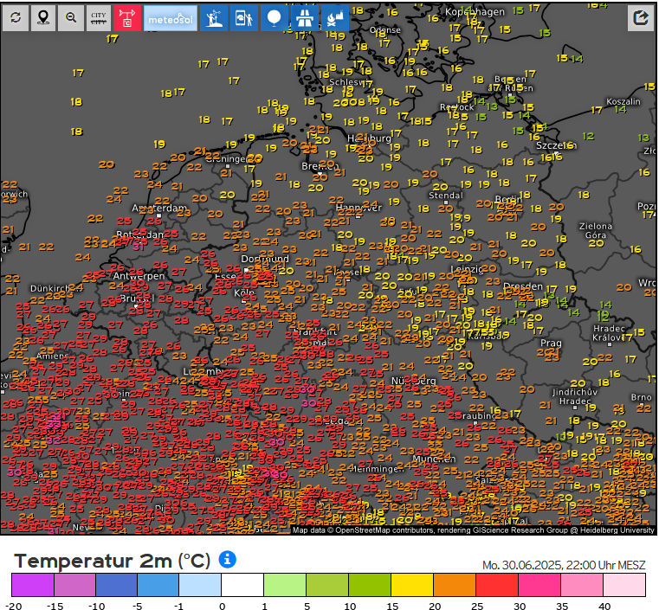Screen dimensions: 659x610
Task: Open the weather station observer icon
Action: tap(215, 18)
